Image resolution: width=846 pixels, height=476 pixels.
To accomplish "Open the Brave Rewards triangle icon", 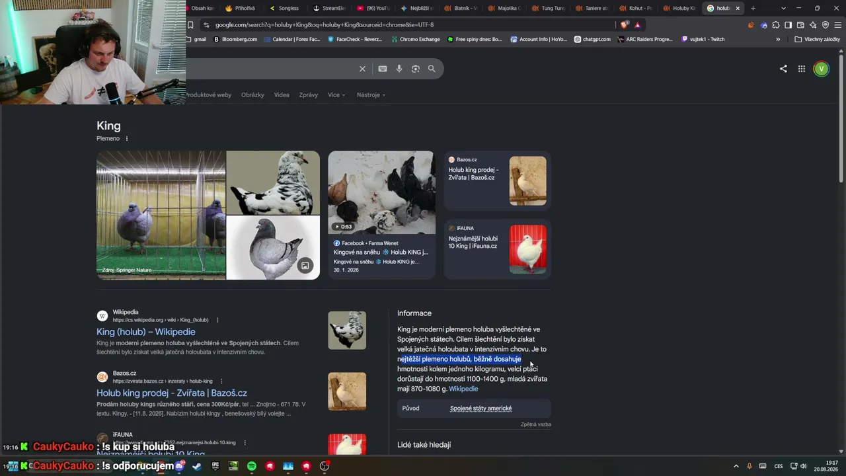I will [638, 25].
